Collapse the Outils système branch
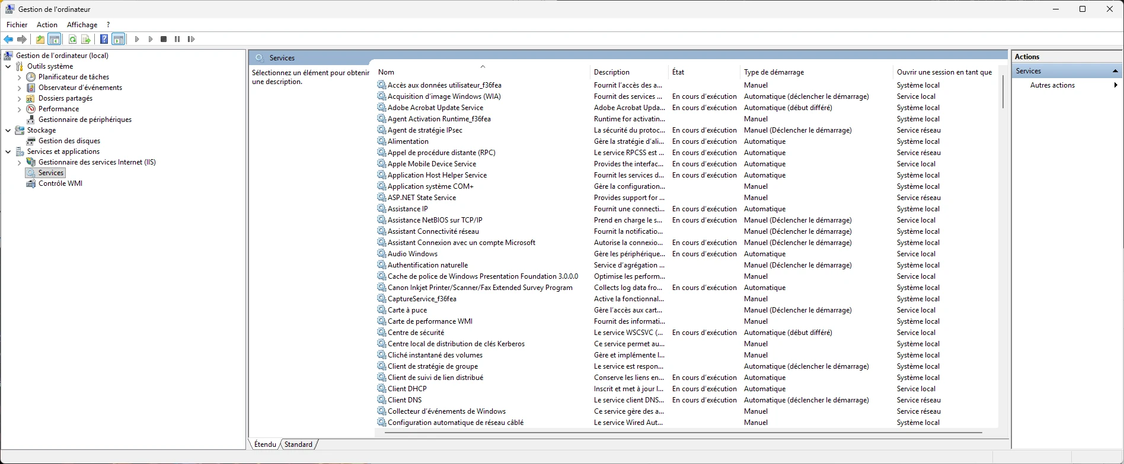Screen dimensions: 1124x464 [8, 66]
